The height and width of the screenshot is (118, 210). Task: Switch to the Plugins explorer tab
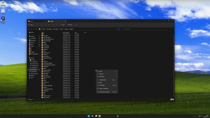click(x=57, y=21)
